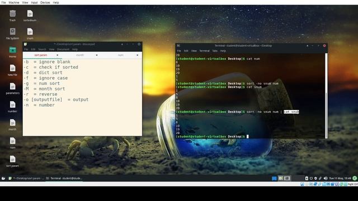Open the VirtualBox File menu
The image size is (358, 201).
click(3, 2)
